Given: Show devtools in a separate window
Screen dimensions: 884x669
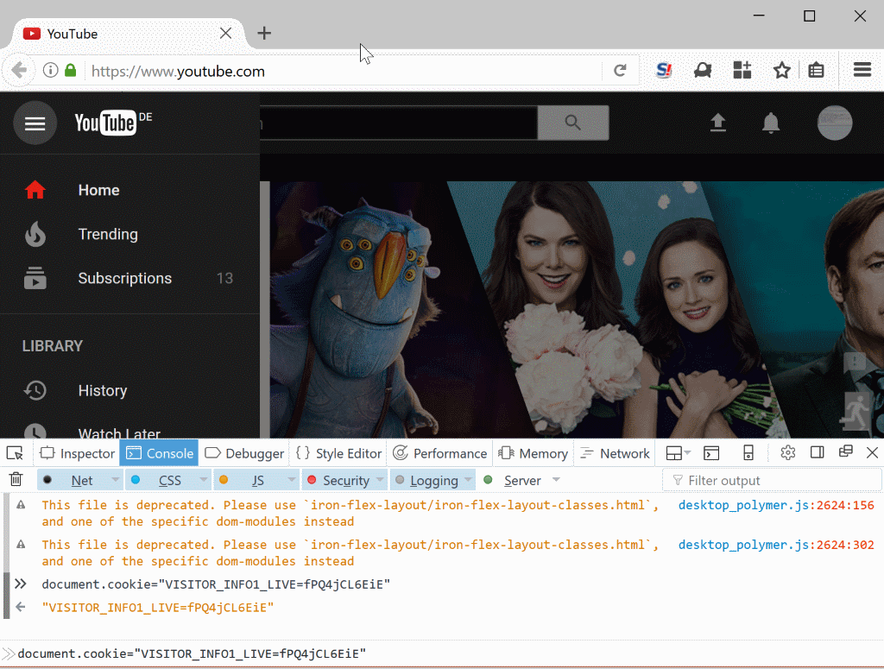Looking at the screenshot, I should (x=846, y=452).
